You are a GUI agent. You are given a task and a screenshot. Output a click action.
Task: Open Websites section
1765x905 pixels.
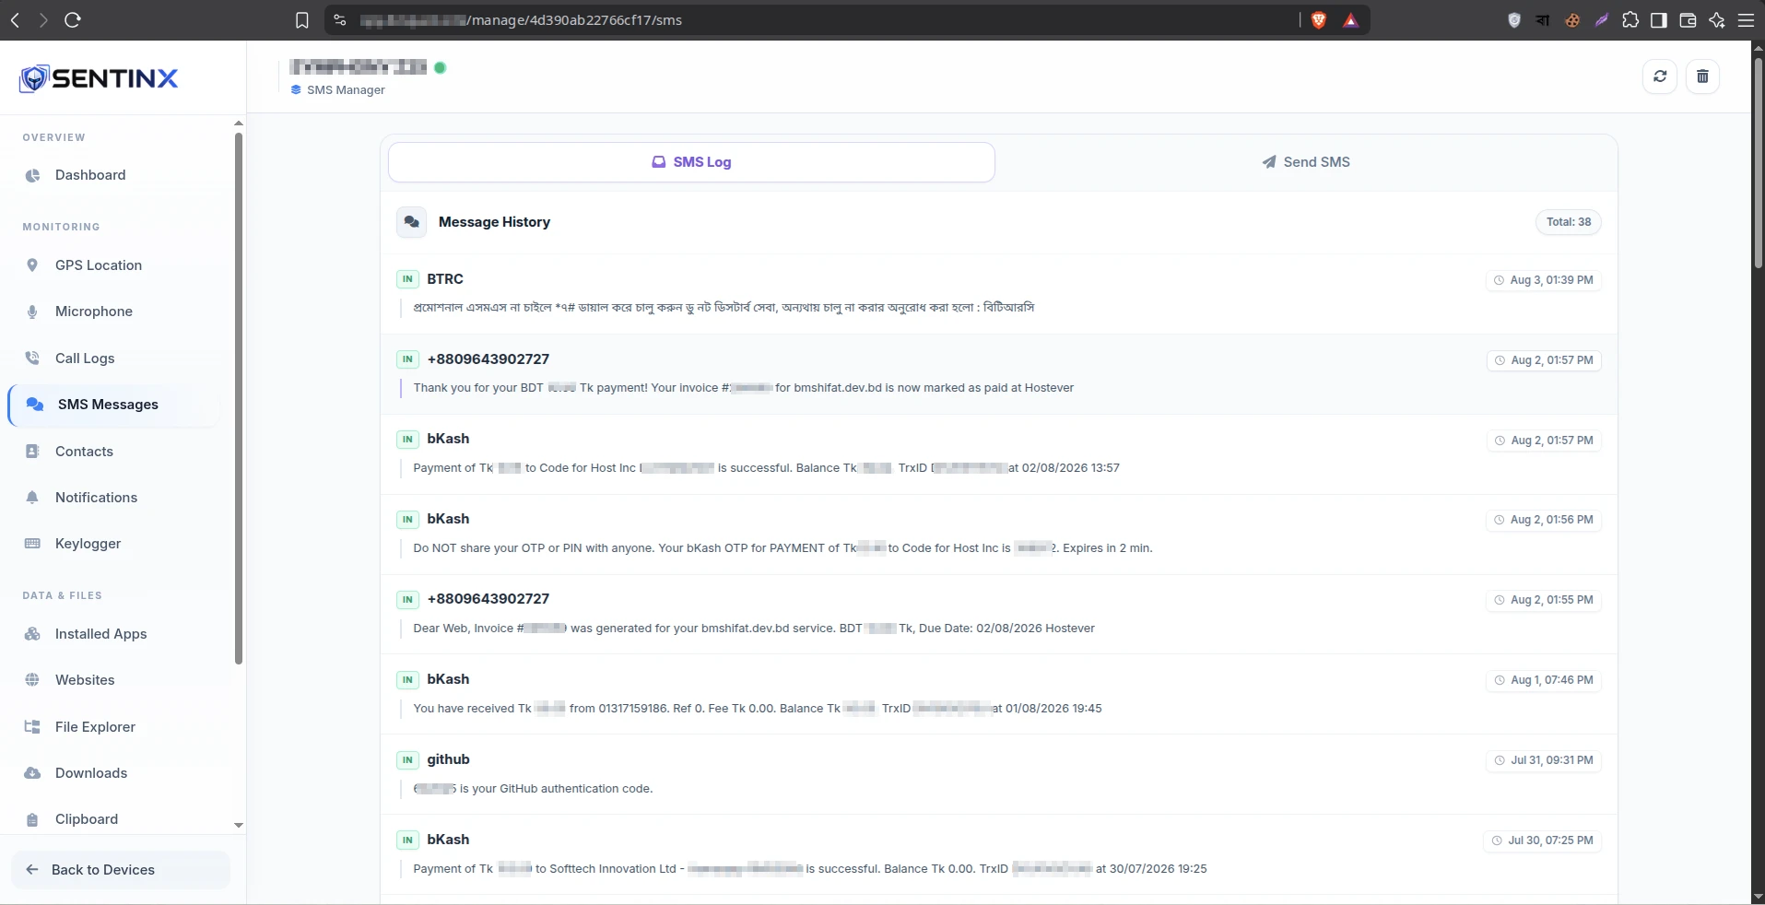[x=85, y=680]
